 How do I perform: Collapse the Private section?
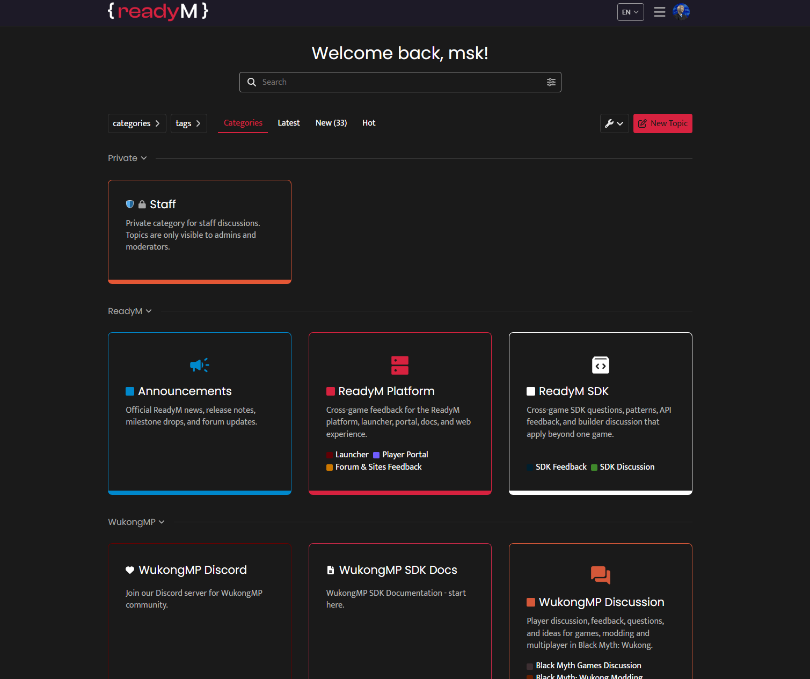coord(127,158)
